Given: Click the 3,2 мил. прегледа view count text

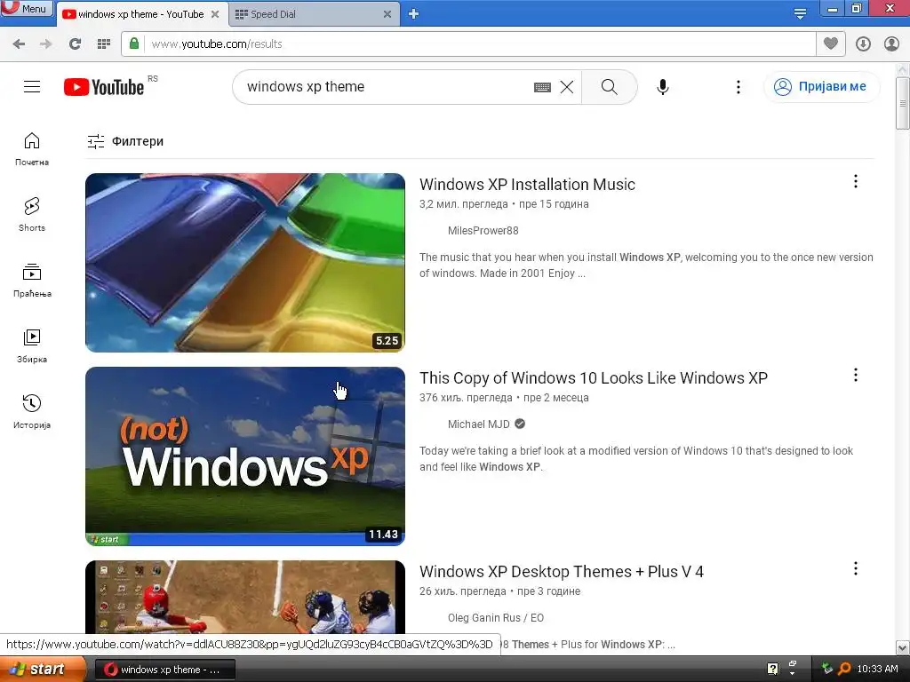Looking at the screenshot, I should pos(463,204).
